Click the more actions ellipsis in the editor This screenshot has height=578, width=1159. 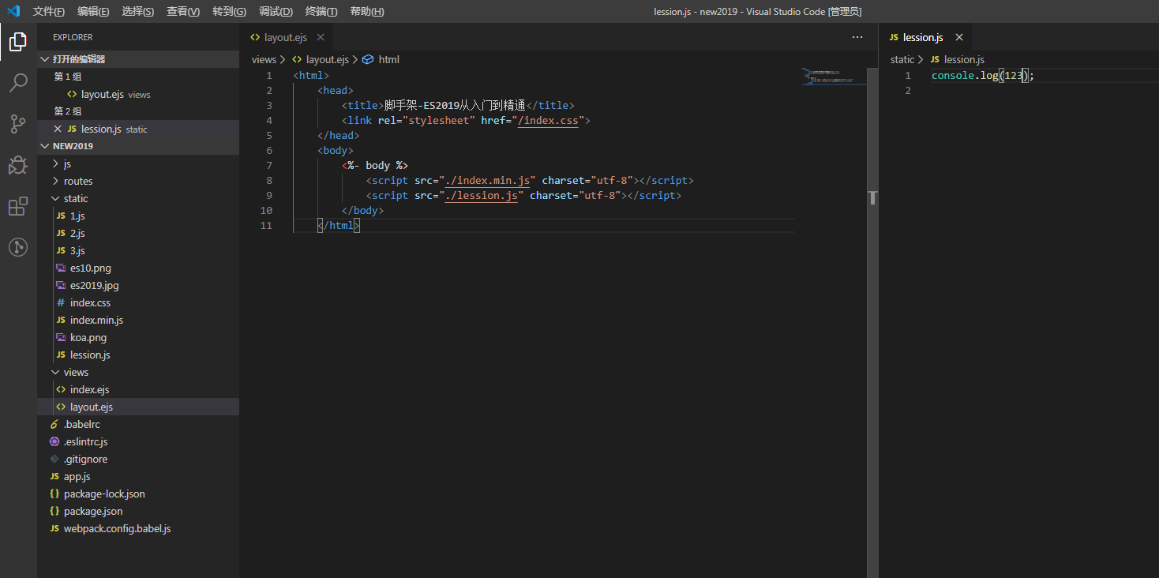click(x=857, y=37)
